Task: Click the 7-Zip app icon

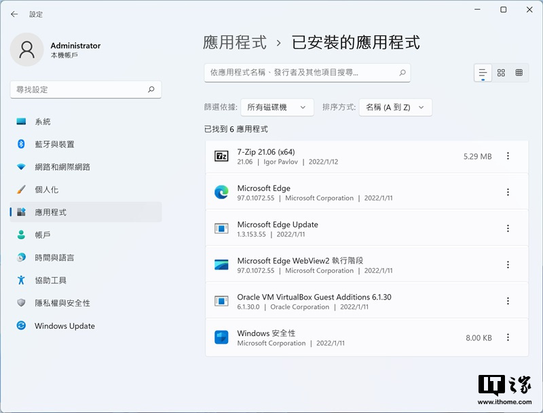Action: [x=221, y=156]
